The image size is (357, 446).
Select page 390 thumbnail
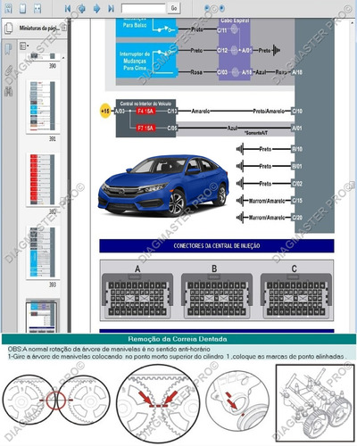pos(43,56)
